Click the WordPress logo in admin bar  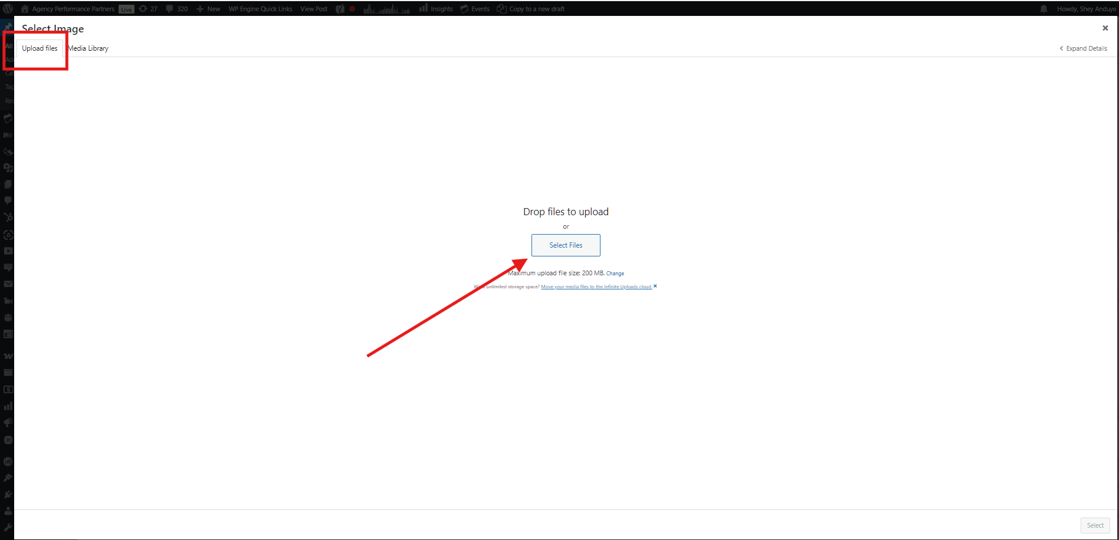[8, 9]
